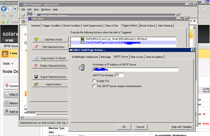Open Edit menu in Alert Manager

coord(29,9)
